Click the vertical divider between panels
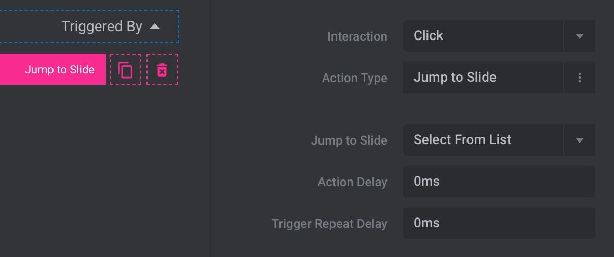This screenshot has width=614, height=257. 211,128
